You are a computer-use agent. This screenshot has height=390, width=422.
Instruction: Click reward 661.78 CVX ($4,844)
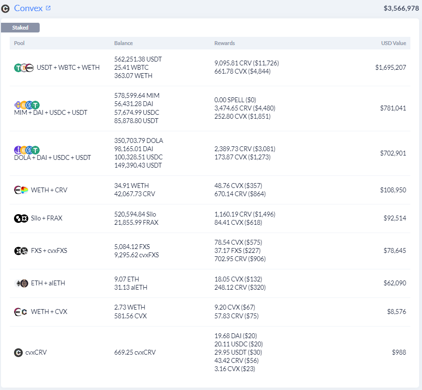click(x=242, y=71)
